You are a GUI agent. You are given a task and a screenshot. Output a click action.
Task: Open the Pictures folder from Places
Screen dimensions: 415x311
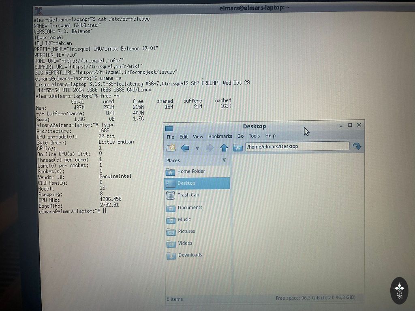pos(186,231)
